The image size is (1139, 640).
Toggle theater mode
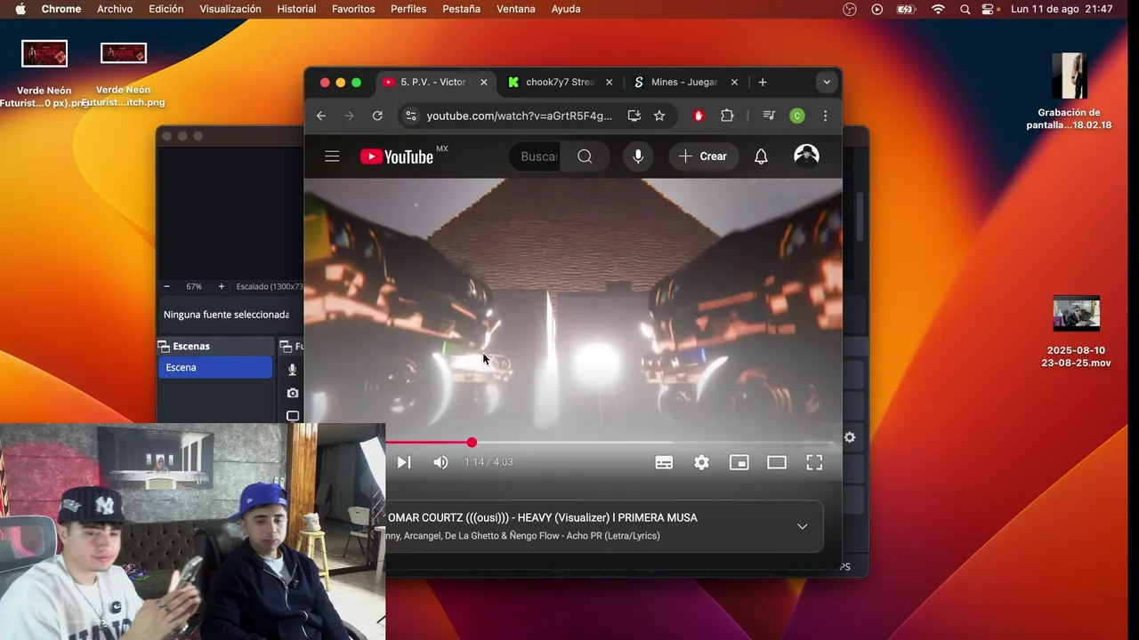(777, 462)
